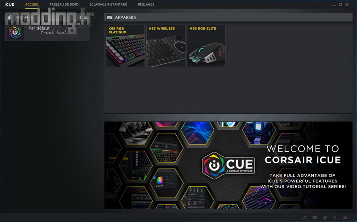Switch to the TABLEAU DE BORD tab
The width and height of the screenshot is (357, 222).
64,4
